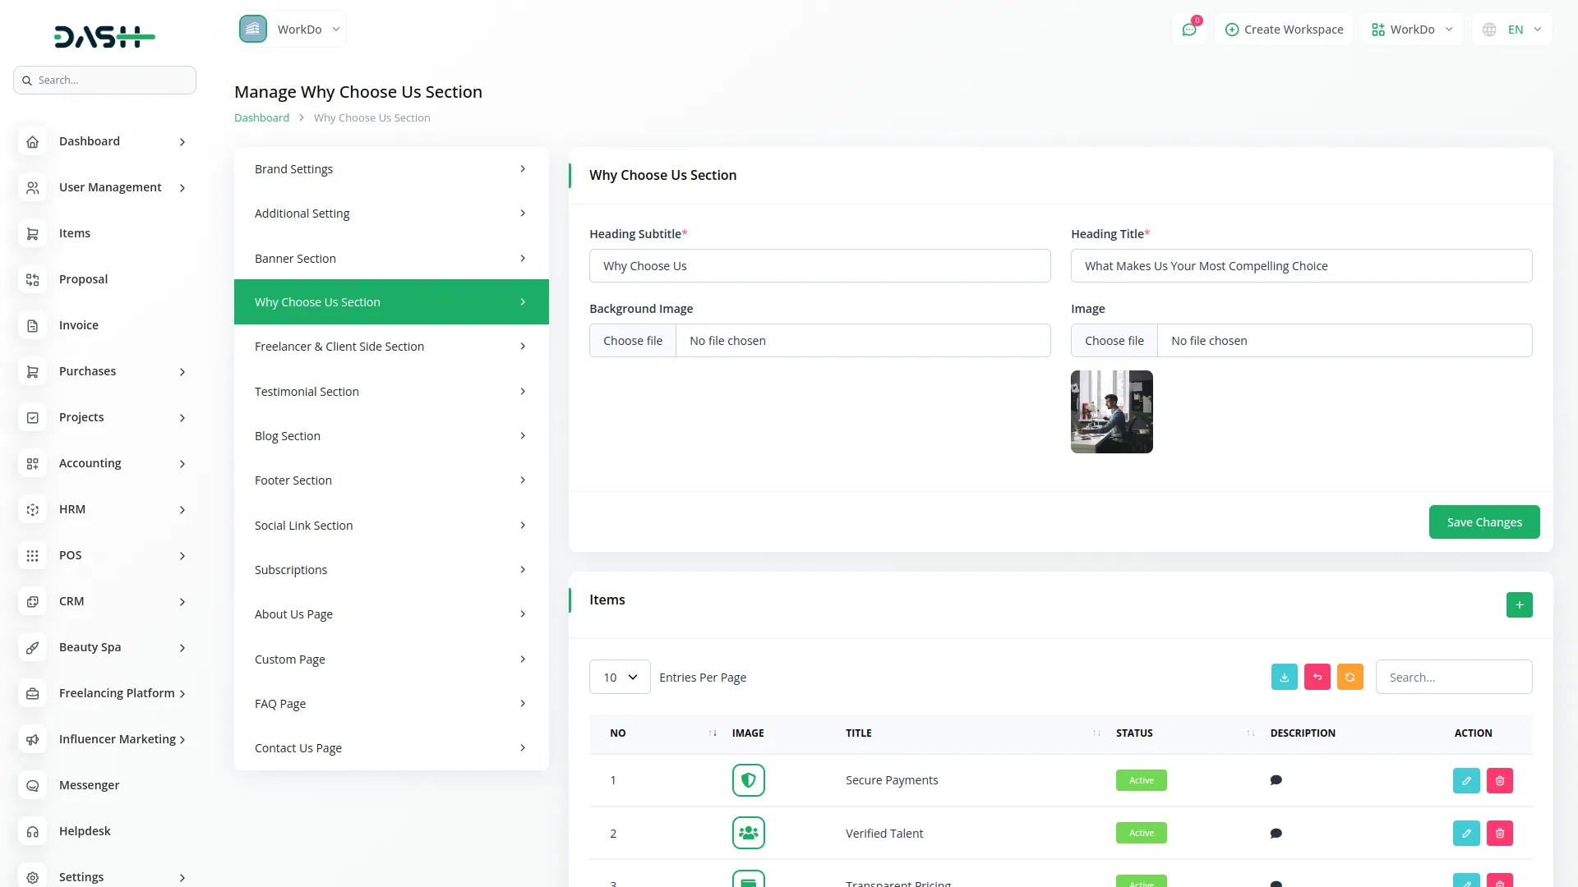Click the Save Changes button

click(x=1484, y=522)
